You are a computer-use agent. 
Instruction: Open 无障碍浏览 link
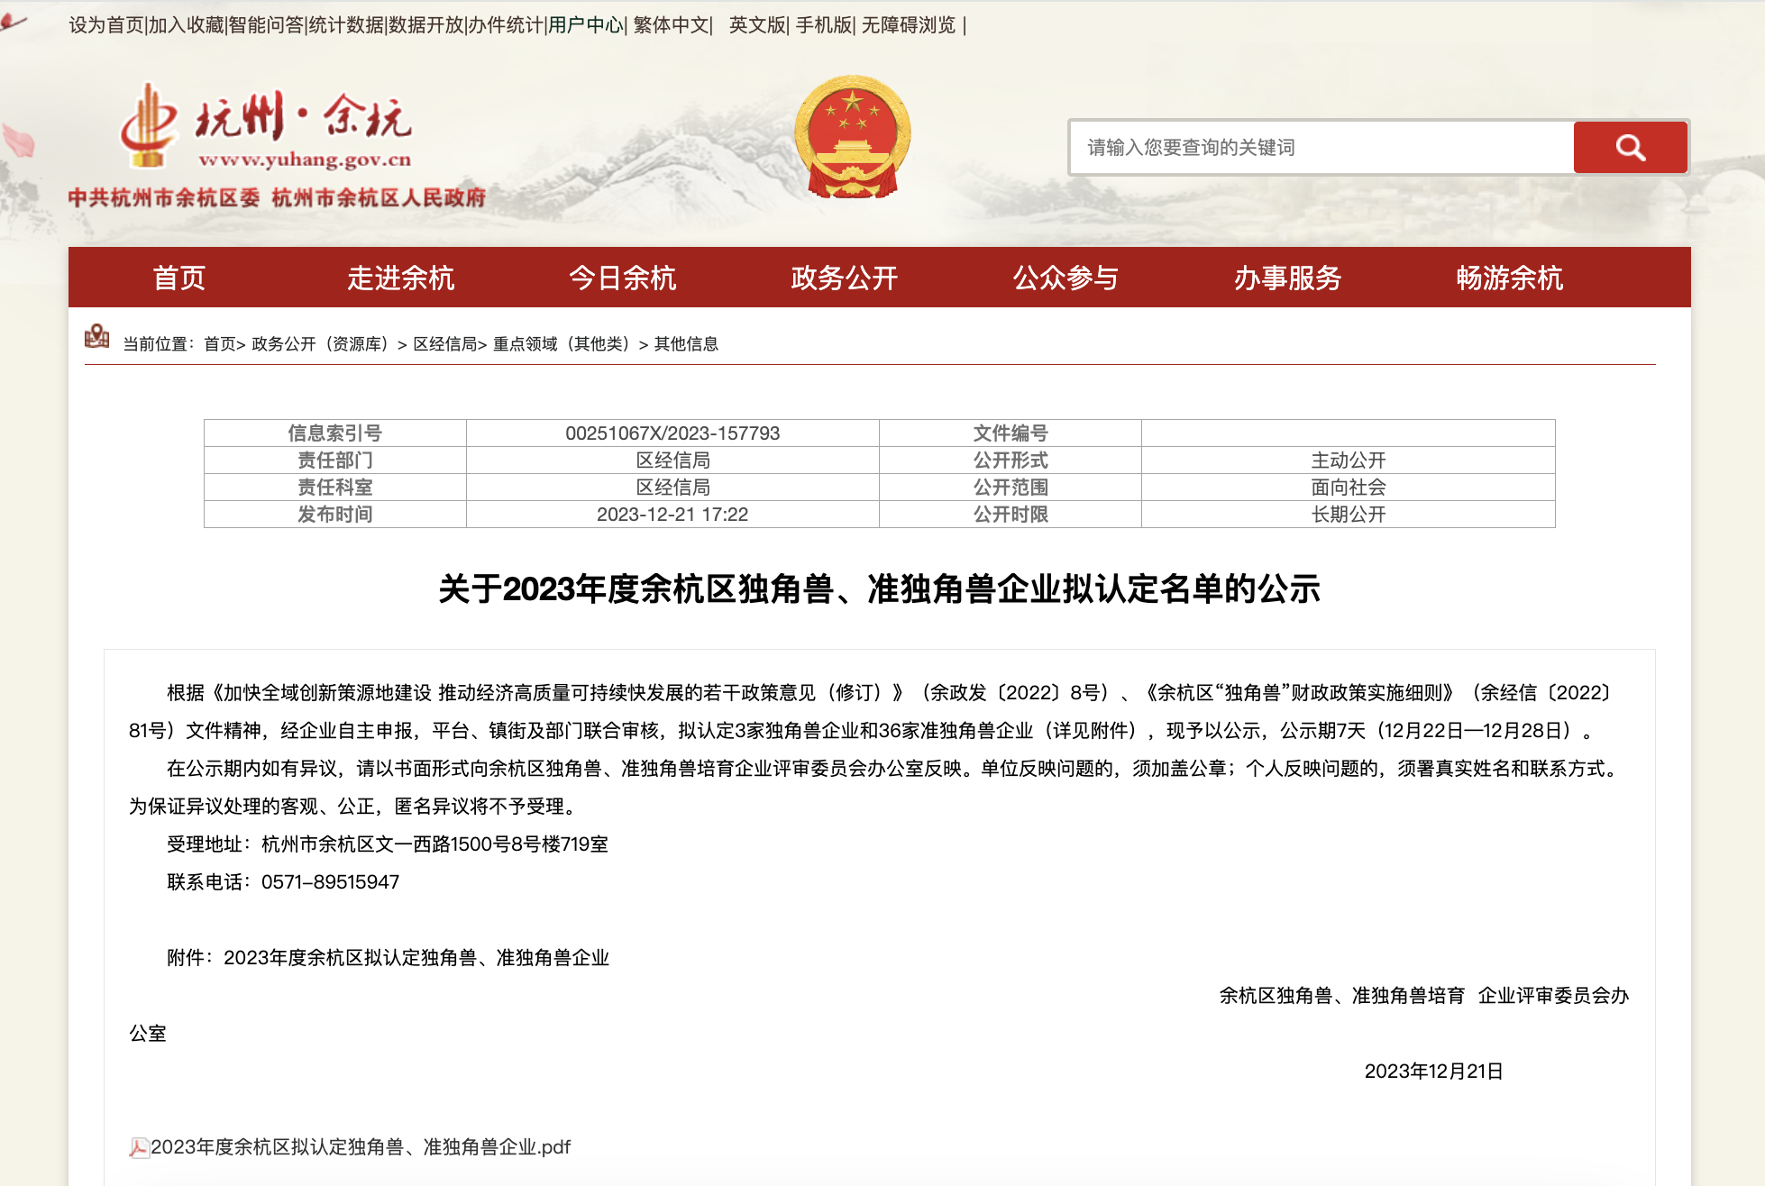click(x=909, y=25)
